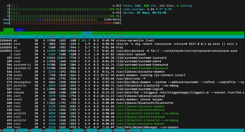Screen dimensions: 245x132
Task: Select the PID 694 accounts-daemon thread row
Action: tap(122, 124)
